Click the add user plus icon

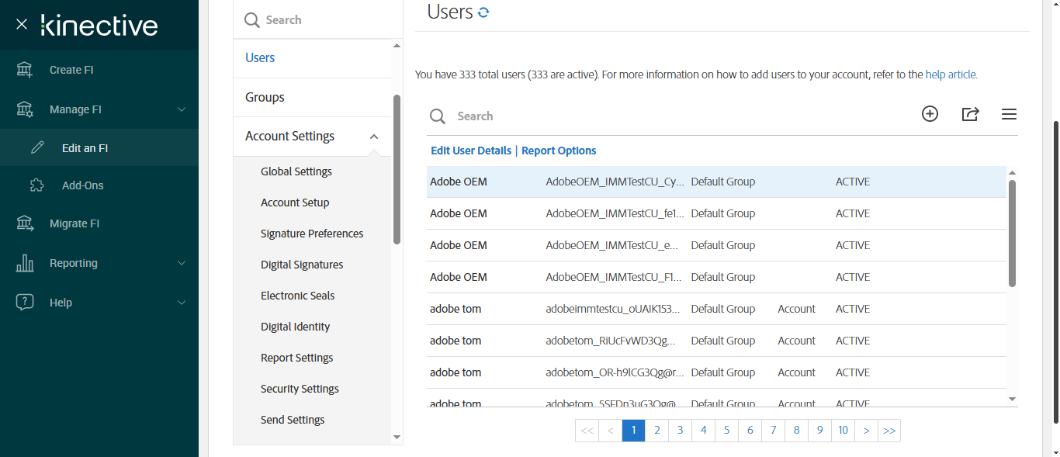pos(930,114)
